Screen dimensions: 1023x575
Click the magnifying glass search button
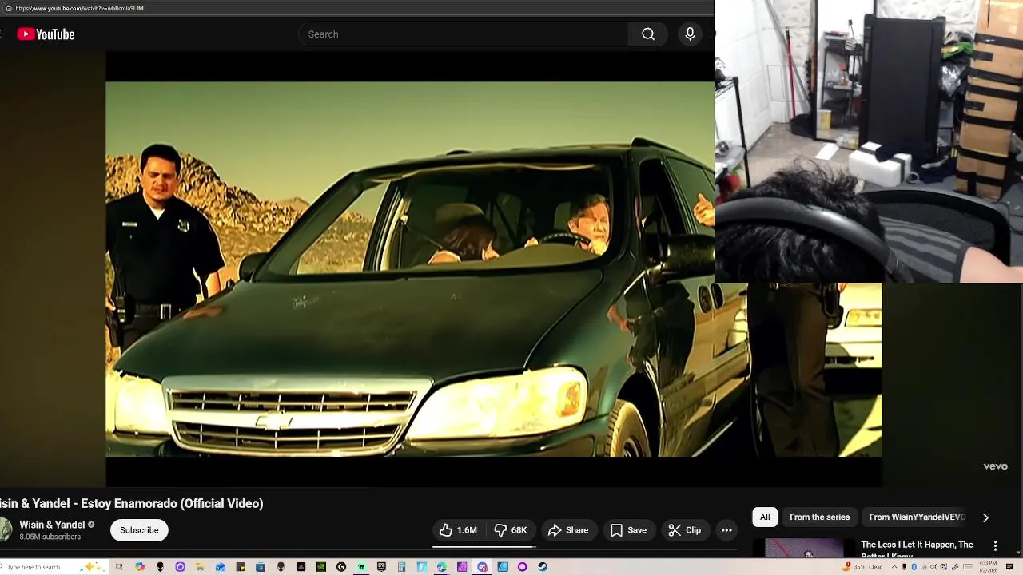648,34
